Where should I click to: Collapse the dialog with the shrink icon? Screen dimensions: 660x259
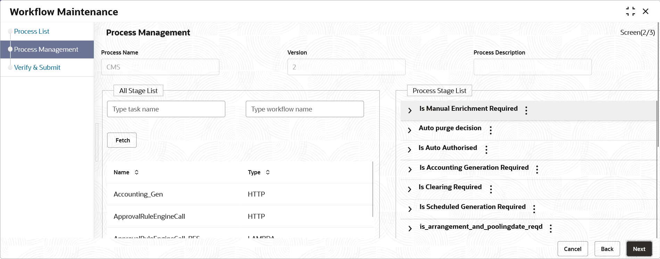pyautogui.click(x=630, y=11)
